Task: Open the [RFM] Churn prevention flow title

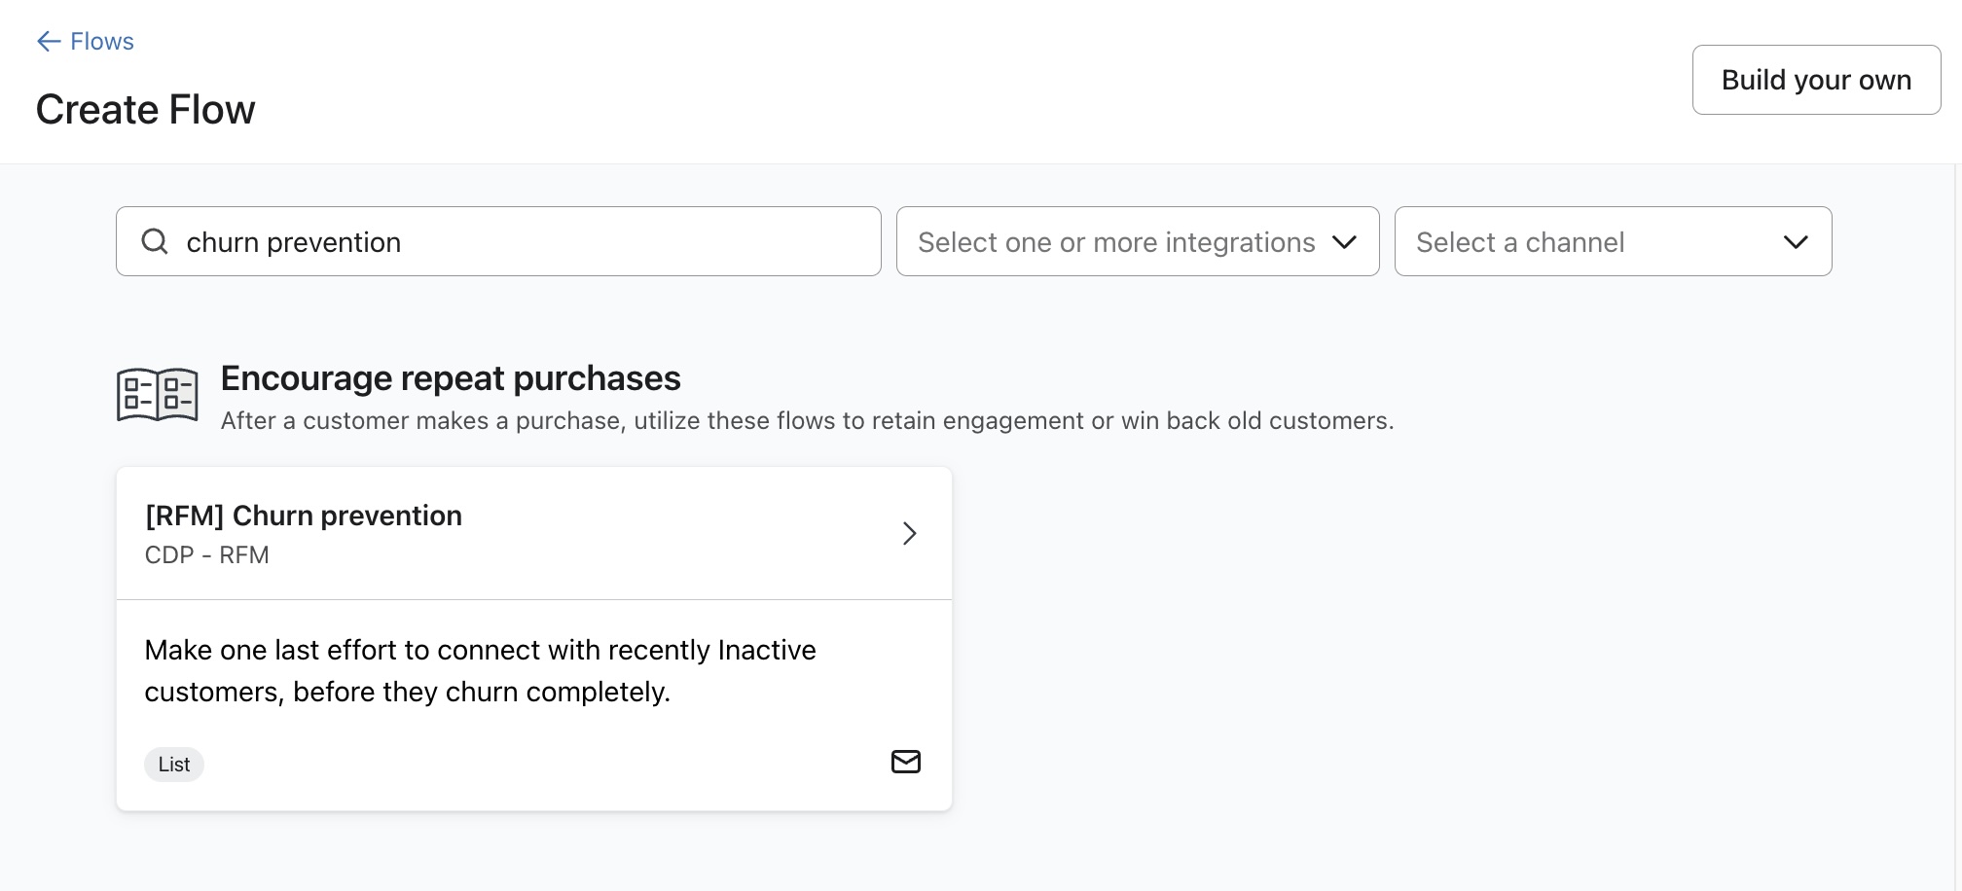Action: tap(304, 516)
